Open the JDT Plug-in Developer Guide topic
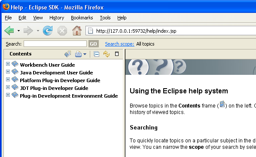 click(54, 88)
